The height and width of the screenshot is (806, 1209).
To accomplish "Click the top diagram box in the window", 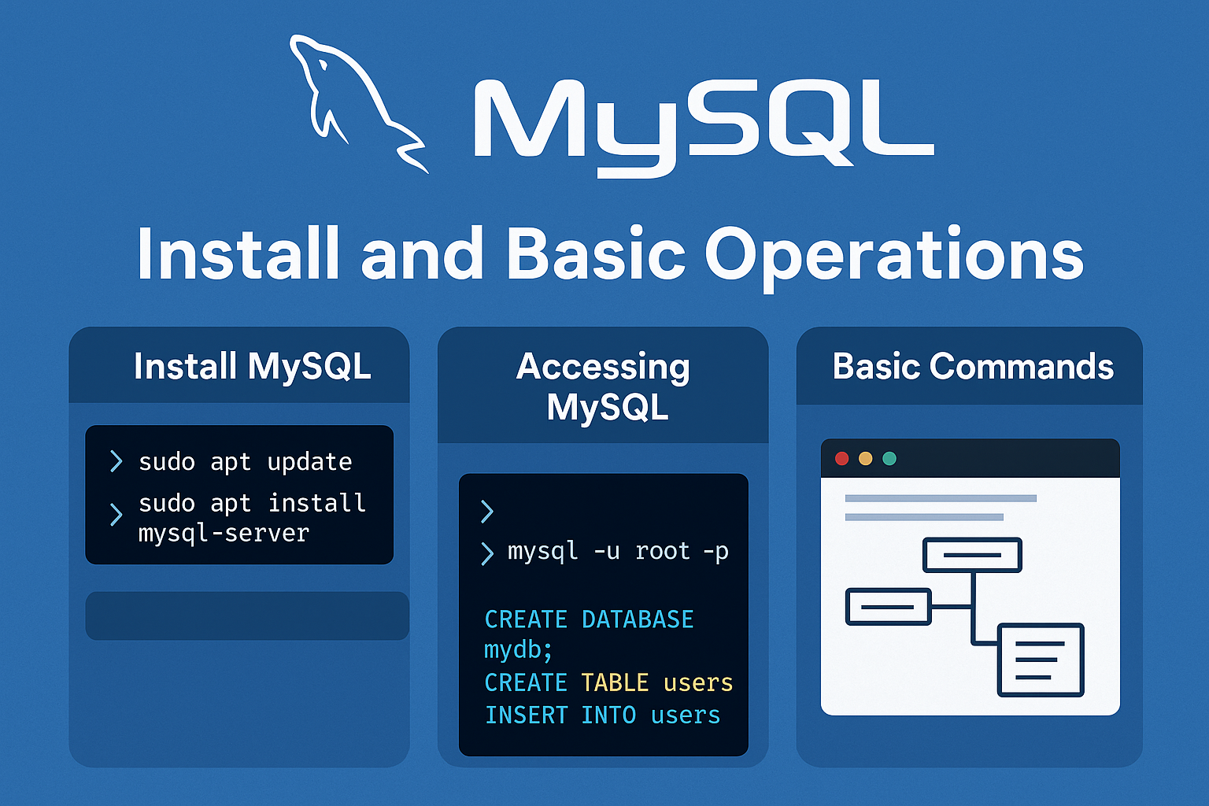I will point(972,555).
